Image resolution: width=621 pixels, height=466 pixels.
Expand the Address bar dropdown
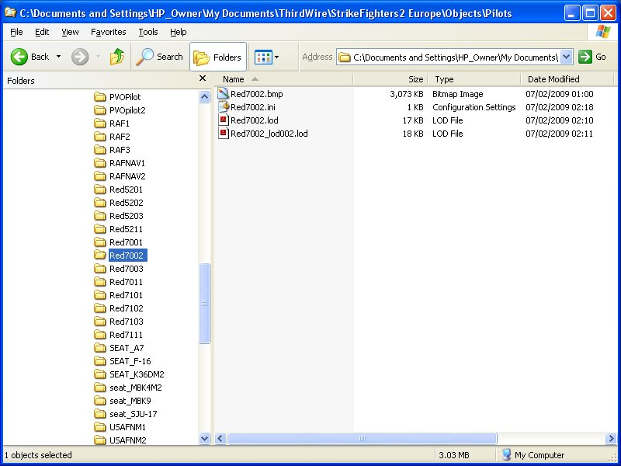coord(567,57)
